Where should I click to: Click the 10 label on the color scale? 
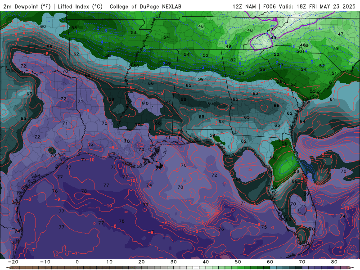pos(109,262)
